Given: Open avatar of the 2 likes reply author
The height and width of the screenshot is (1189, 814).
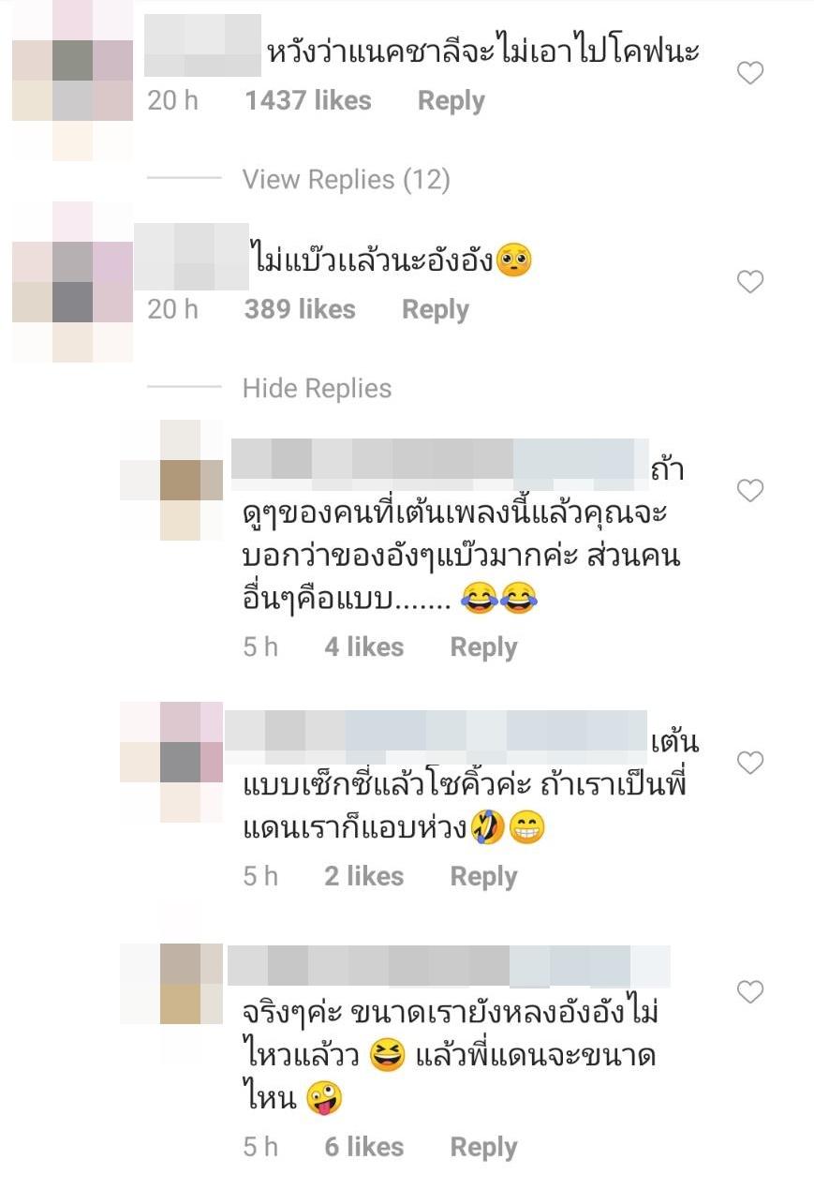Looking at the screenshot, I should 171,762.
